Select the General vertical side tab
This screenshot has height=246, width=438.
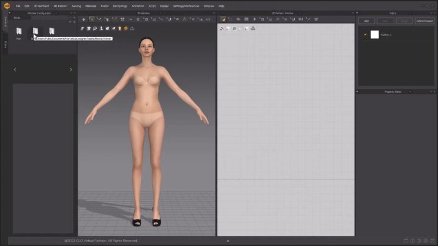[5, 22]
